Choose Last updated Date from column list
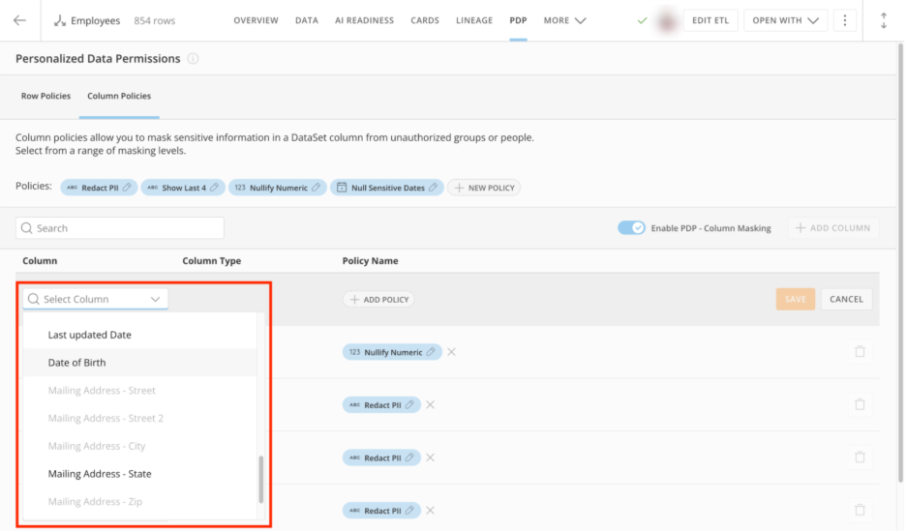This screenshot has height=531, width=906. pyautogui.click(x=90, y=335)
